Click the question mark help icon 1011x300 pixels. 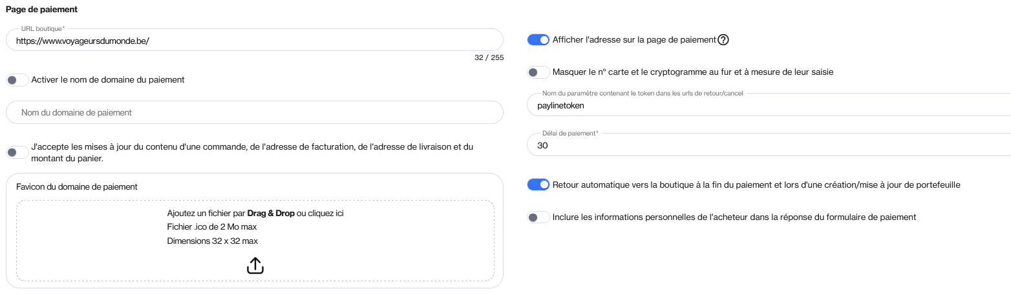[723, 40]
